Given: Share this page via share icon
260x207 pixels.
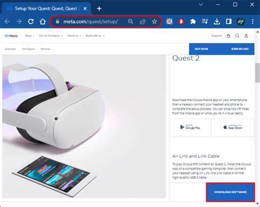Looking at the screenshot, I should 143,21.
